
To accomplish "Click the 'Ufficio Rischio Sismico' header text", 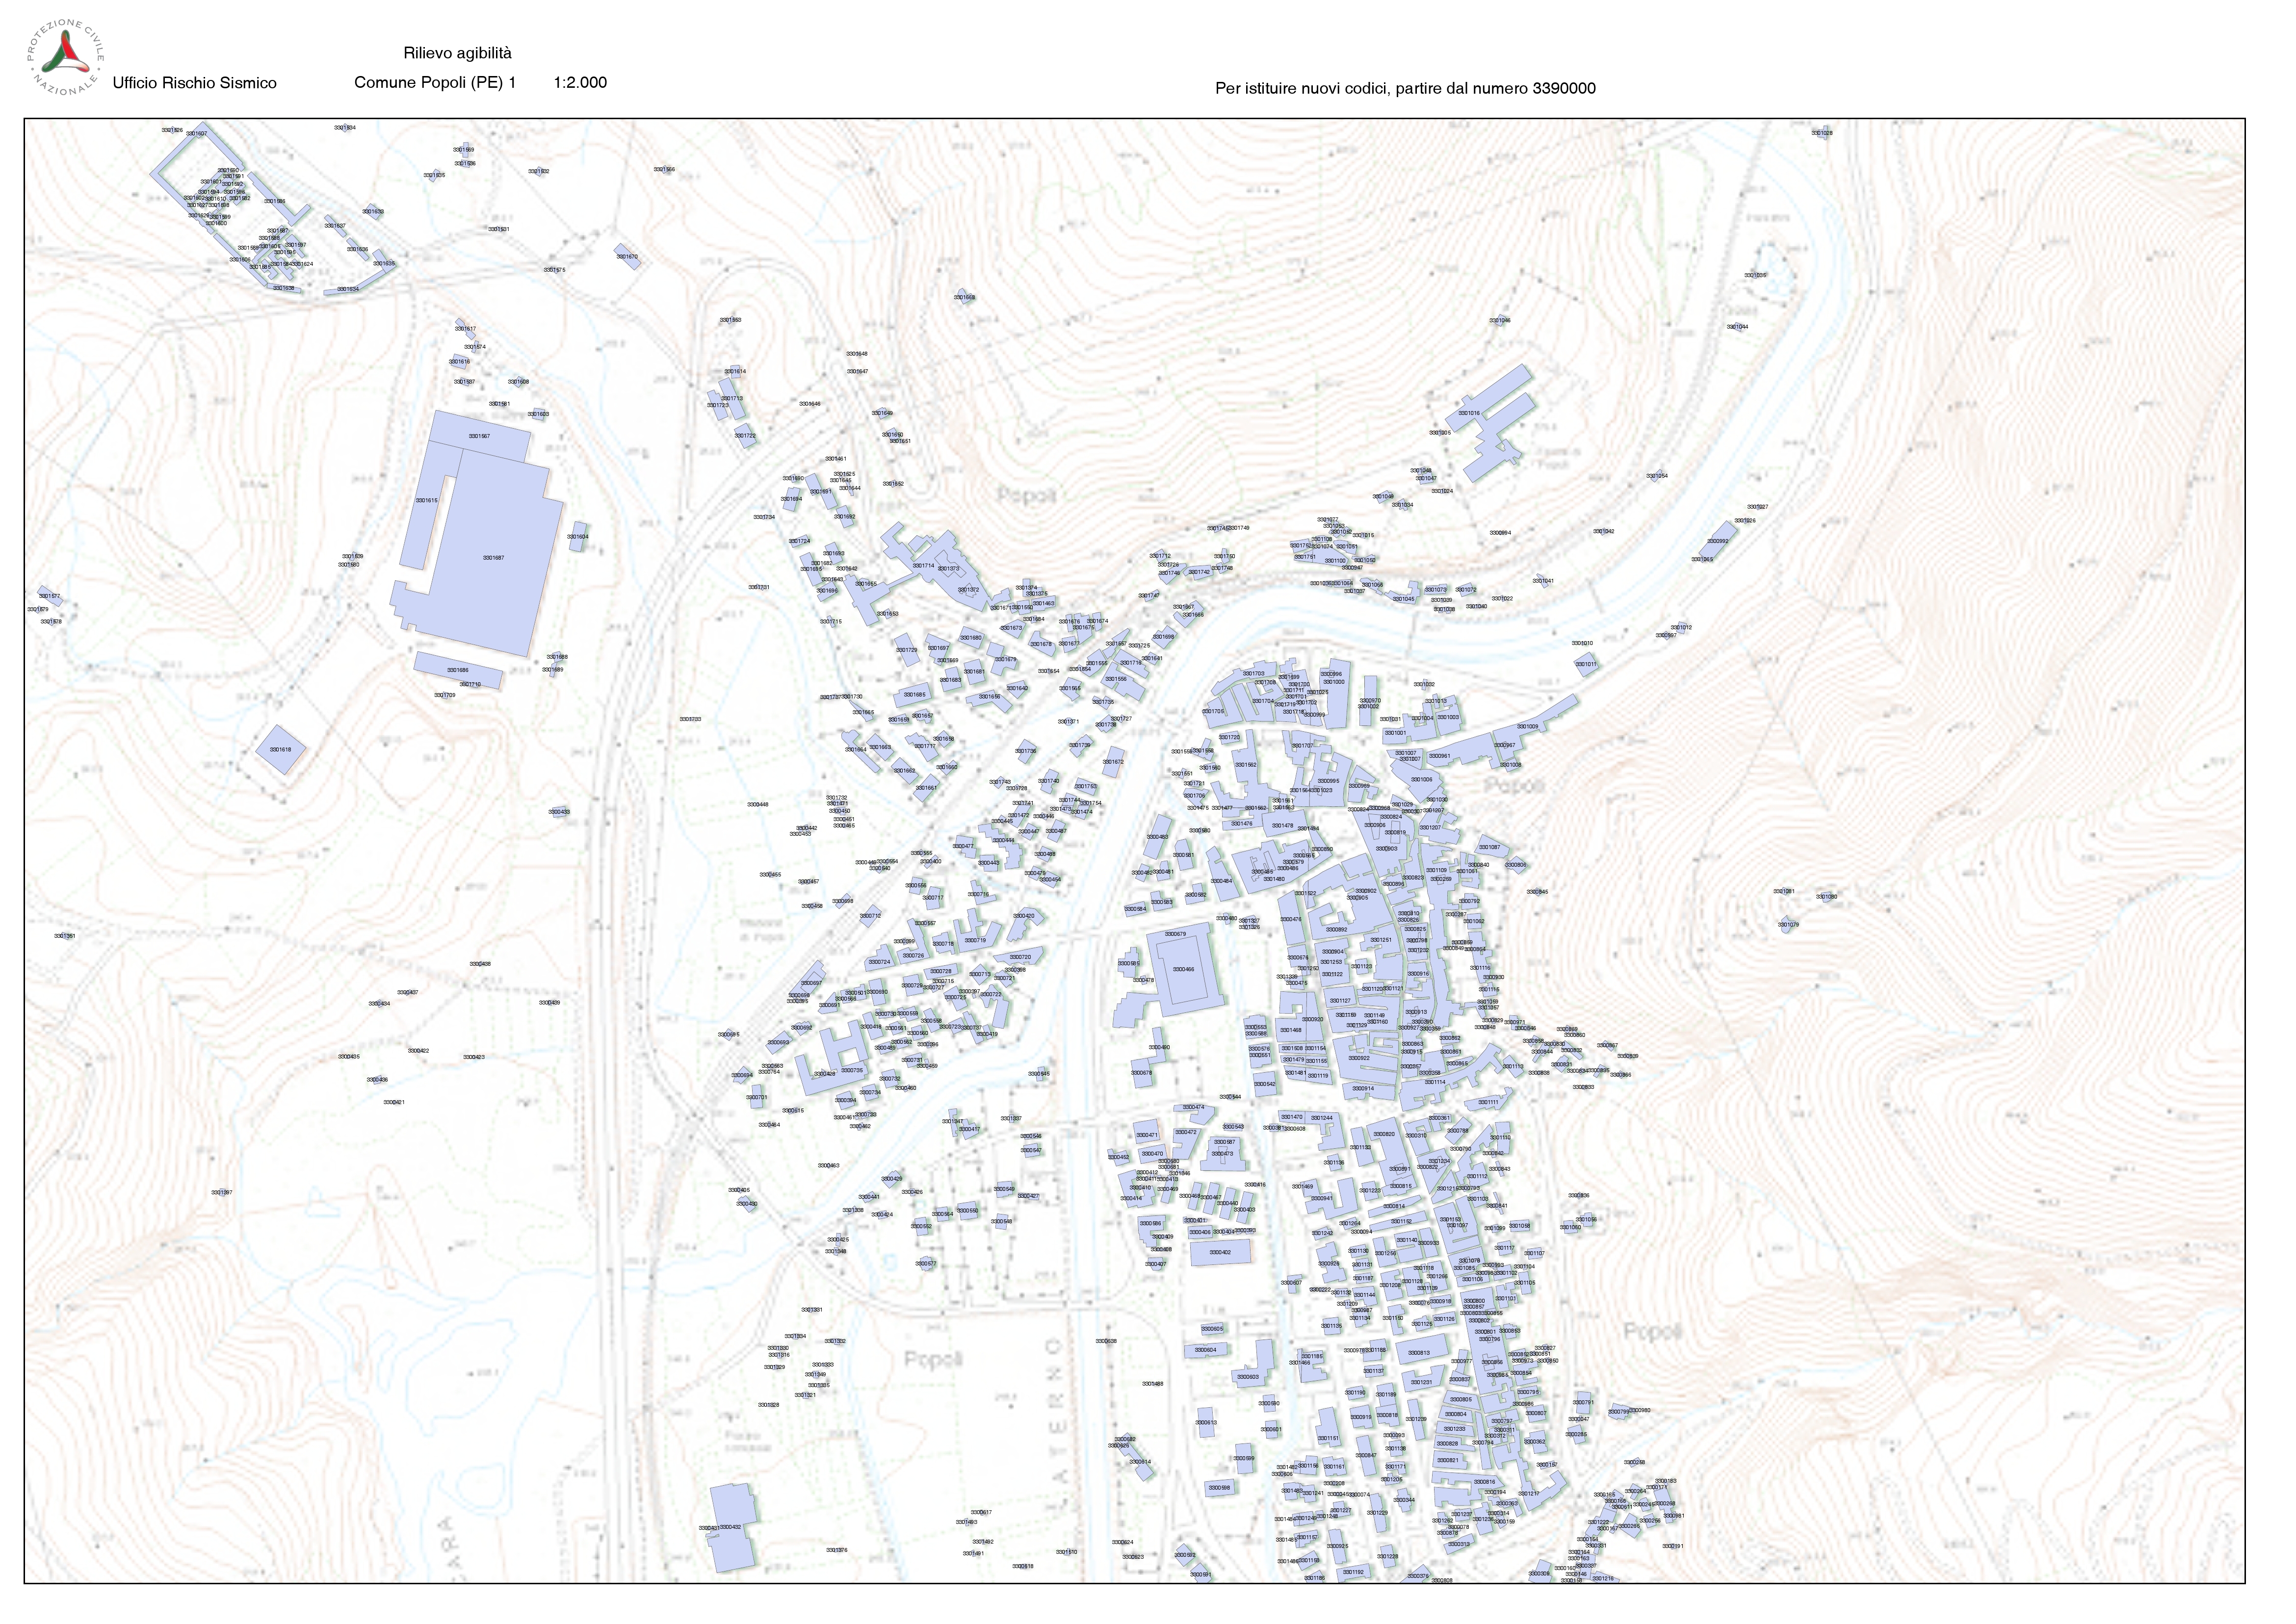I will [194, 83].
